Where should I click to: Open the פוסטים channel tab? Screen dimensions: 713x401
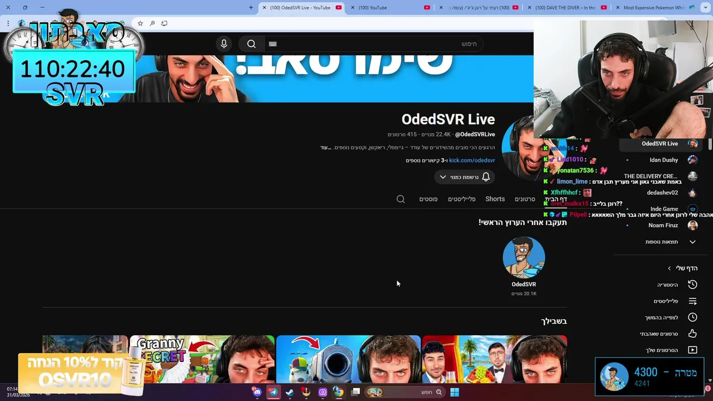tap(428, 199)
